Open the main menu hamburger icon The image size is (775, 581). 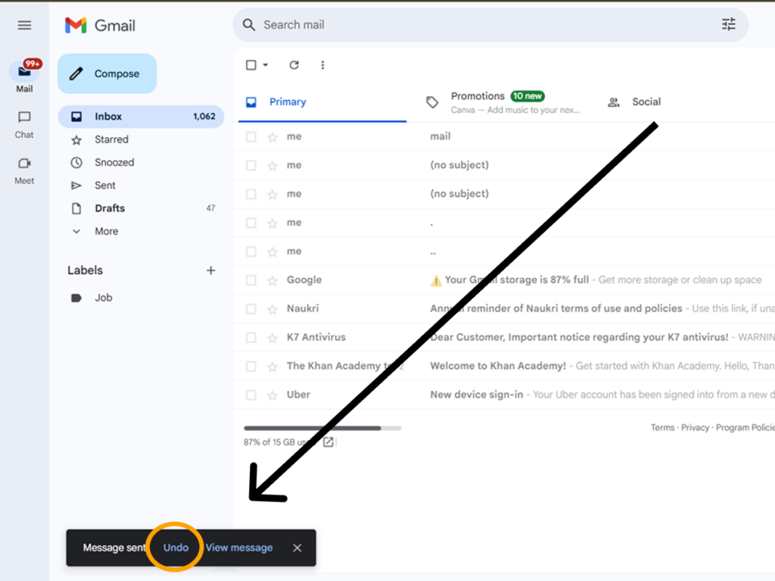tap(24, 25)
